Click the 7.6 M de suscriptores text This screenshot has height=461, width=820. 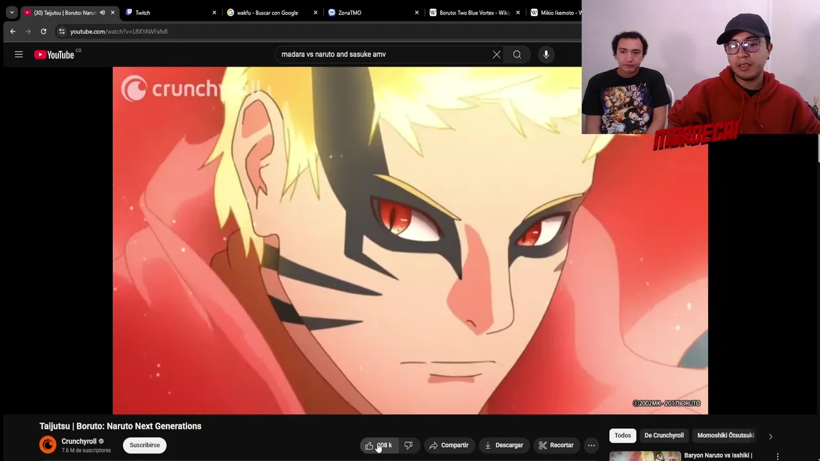[x=86, y=451]
